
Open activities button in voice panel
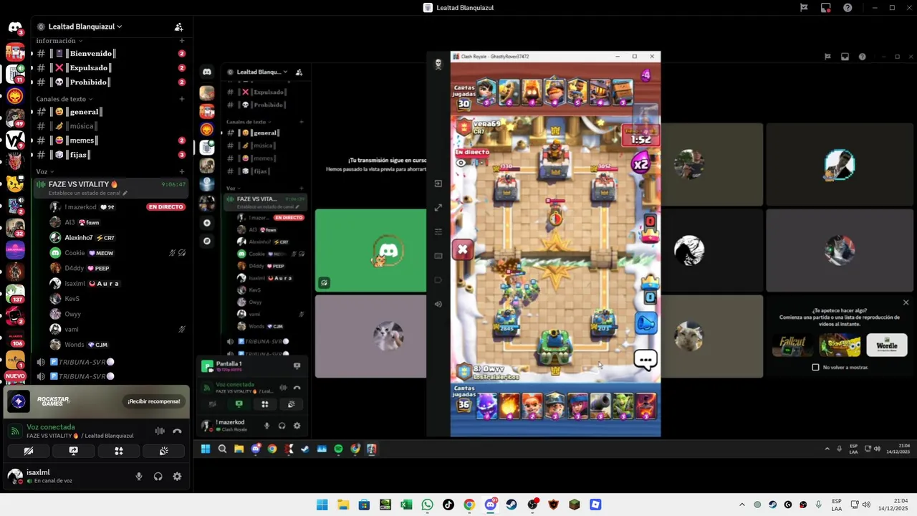coord(119,451)
